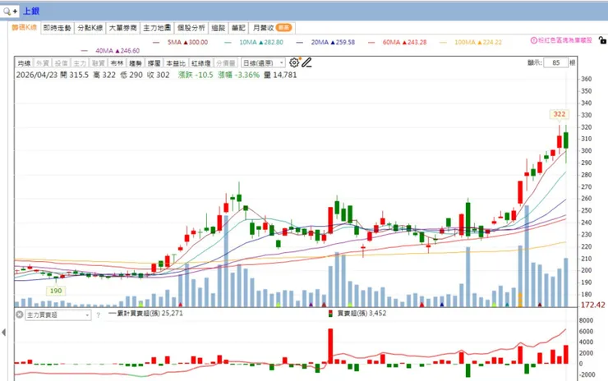Toggle 融資 overlay button
The width and height of the screenshot is (608, 381).
(99, 62)
